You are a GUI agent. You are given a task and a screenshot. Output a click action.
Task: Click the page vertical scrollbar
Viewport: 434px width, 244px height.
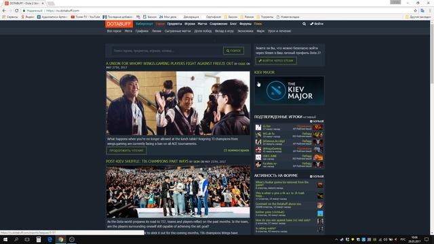pyautogui.click(x=432, y=127)
